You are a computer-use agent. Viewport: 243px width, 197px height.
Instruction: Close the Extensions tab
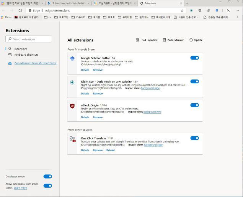click(181, 3)
